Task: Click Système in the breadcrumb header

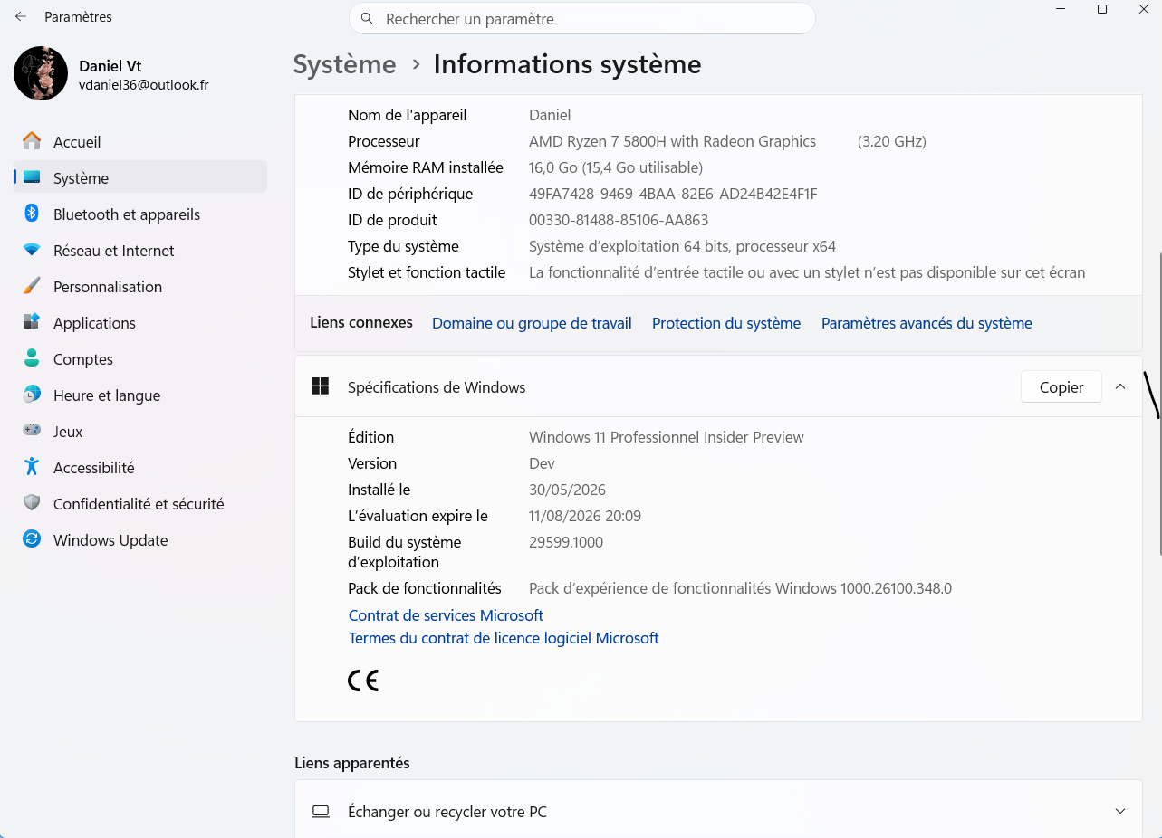Action: pos(345,64)
